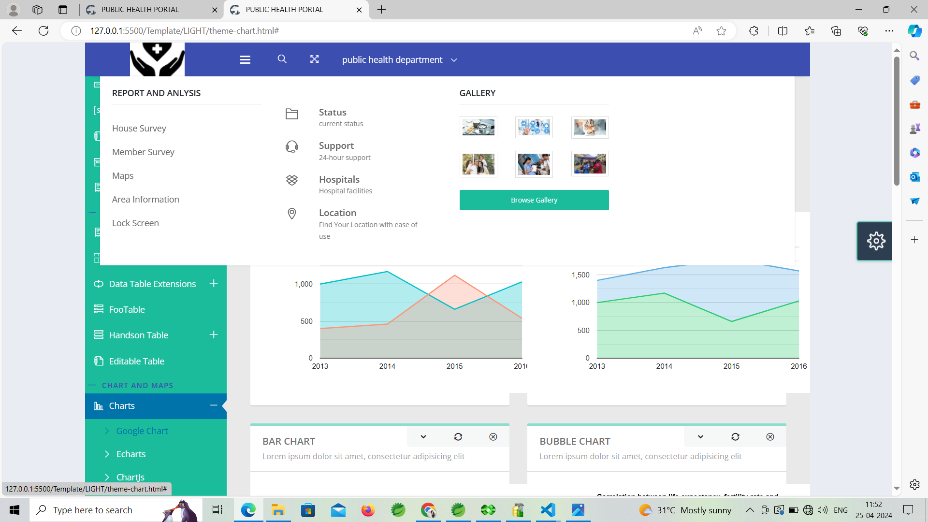Click the Status folder icon

[x=292, y=114]
